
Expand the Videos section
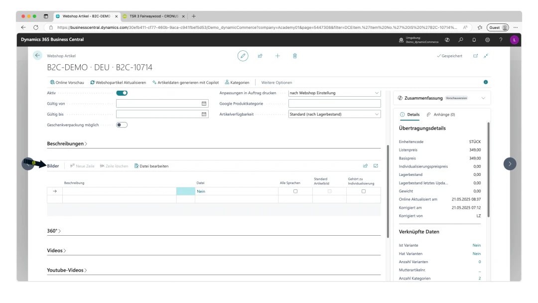tap(56, 251)
